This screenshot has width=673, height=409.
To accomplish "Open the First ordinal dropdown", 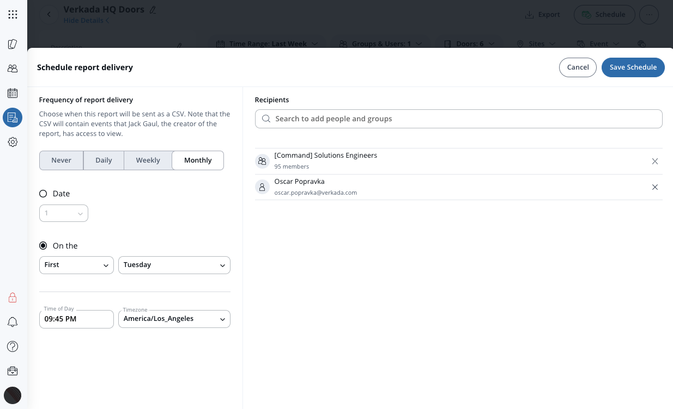I will pyautogui.click(x=76, y=265).
